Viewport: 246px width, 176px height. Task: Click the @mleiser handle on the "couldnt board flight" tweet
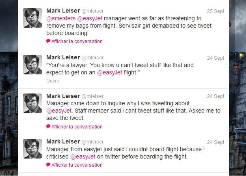click(x=93, y=142)
